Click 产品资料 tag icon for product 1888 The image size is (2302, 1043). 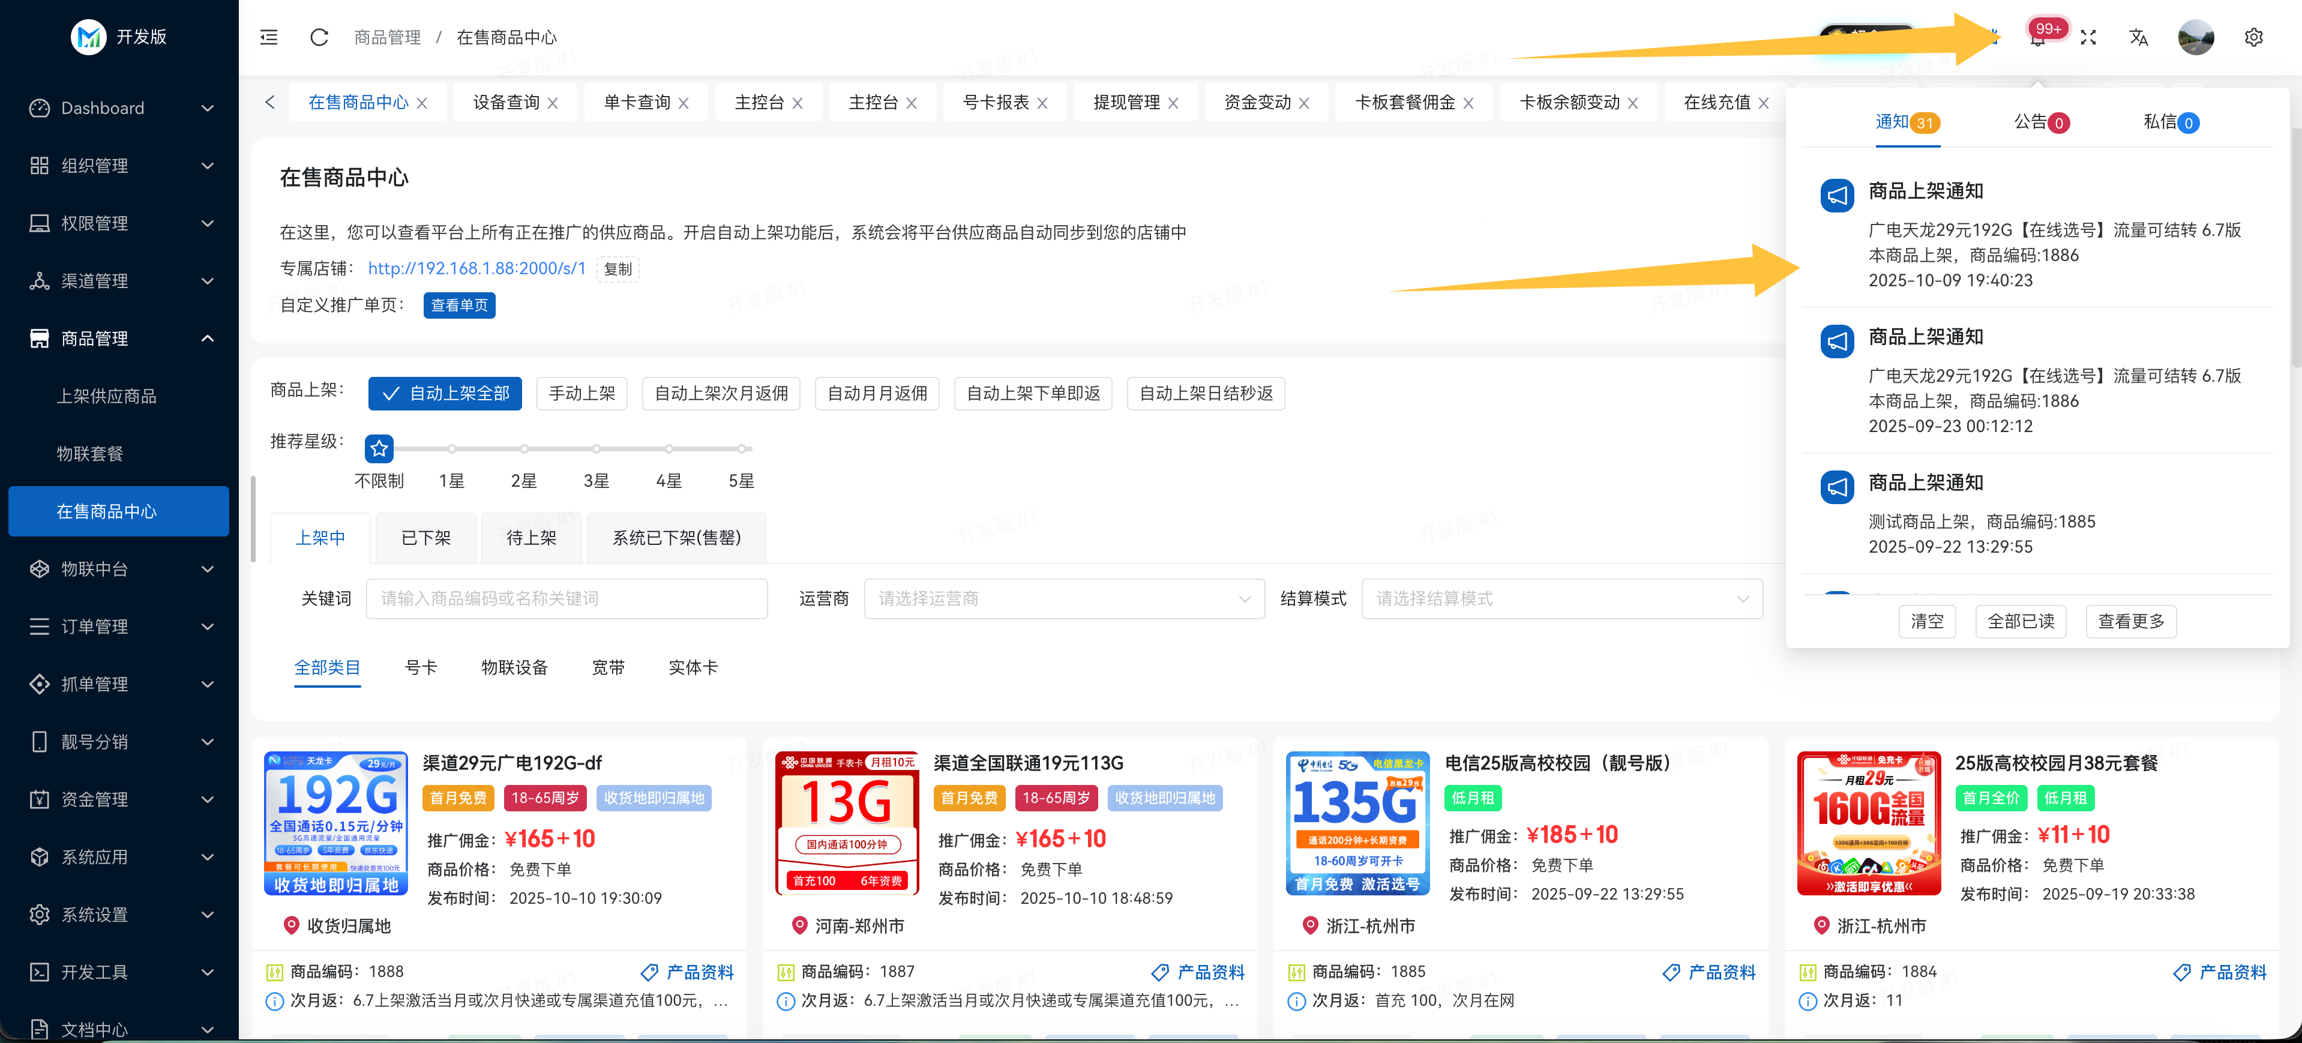coord(650,972)
